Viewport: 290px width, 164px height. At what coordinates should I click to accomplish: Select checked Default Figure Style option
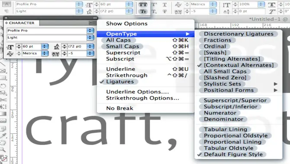pyautogui.click(x=233, y=155)
